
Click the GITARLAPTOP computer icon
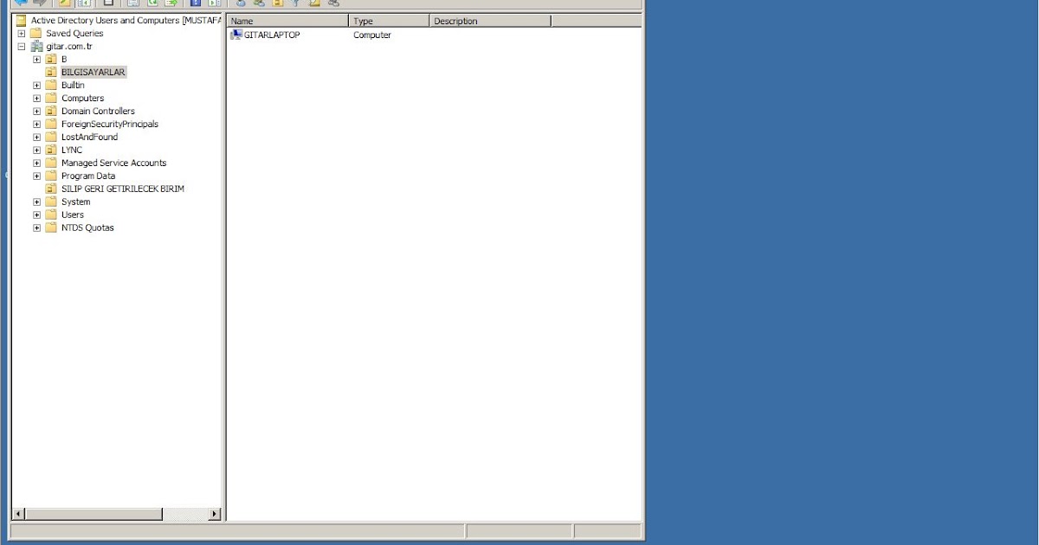tap(236, 35)
